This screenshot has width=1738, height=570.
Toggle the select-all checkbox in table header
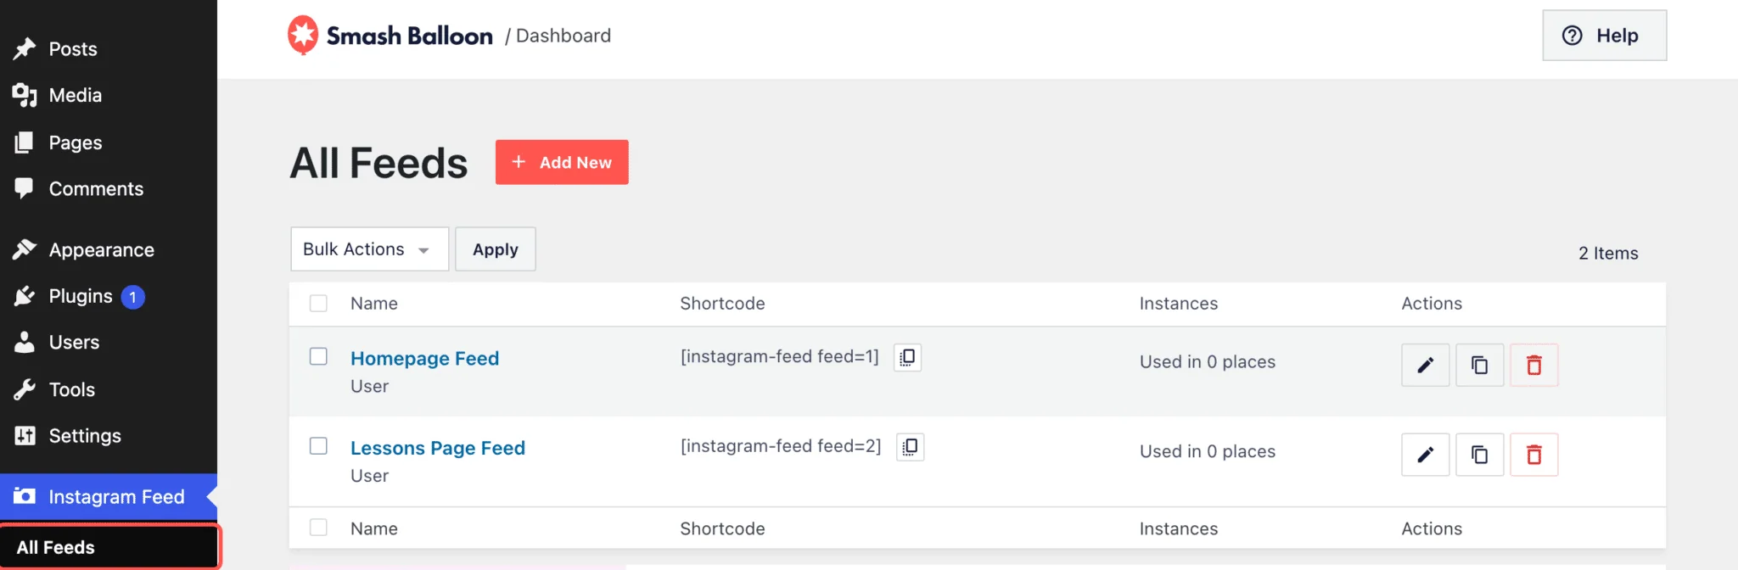click(318, 304)
